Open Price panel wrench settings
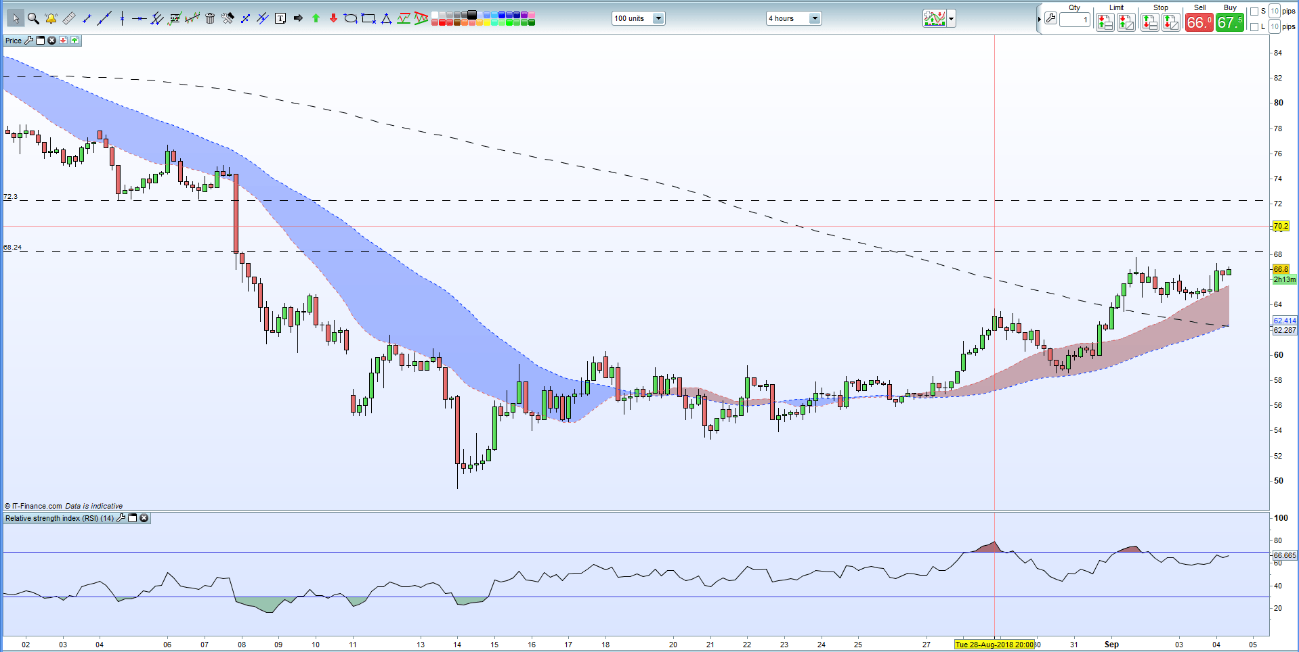 28,41
